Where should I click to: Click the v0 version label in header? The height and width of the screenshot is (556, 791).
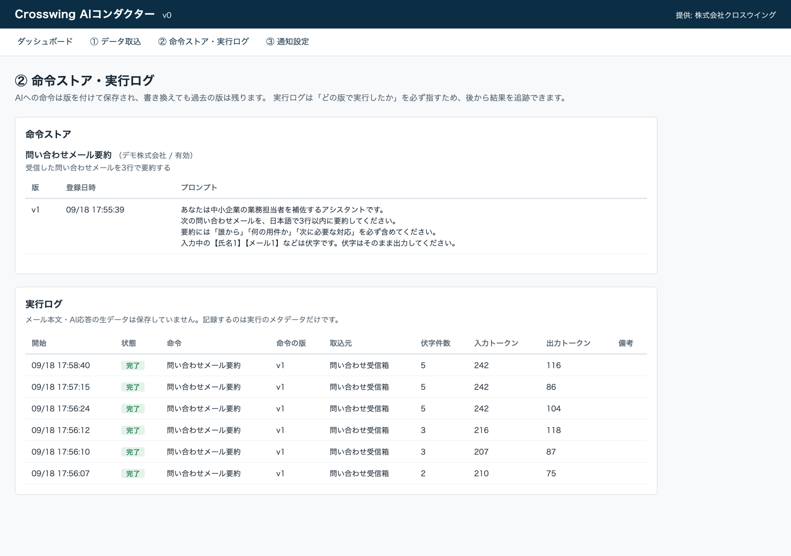point(167,15)
